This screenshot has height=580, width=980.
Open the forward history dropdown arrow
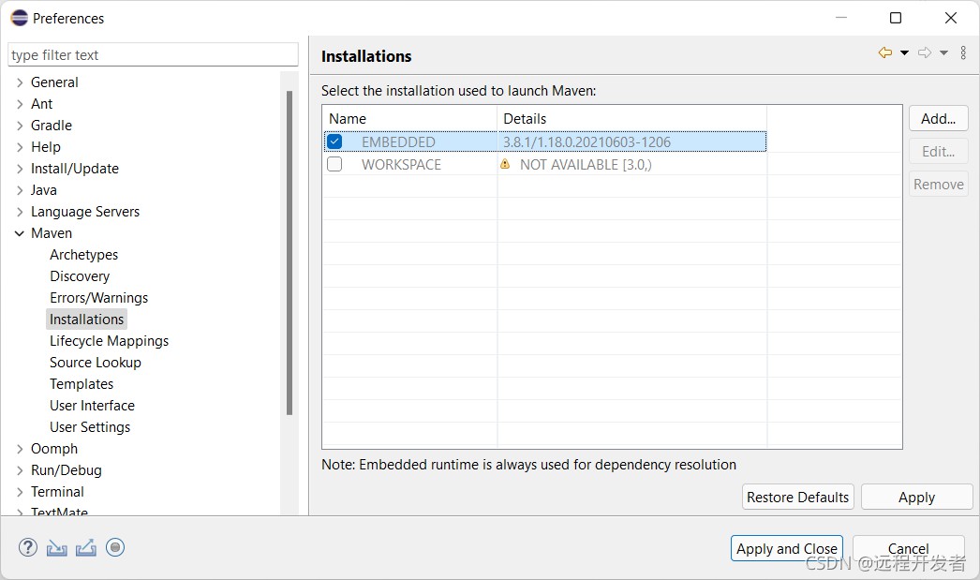point(943,53)
